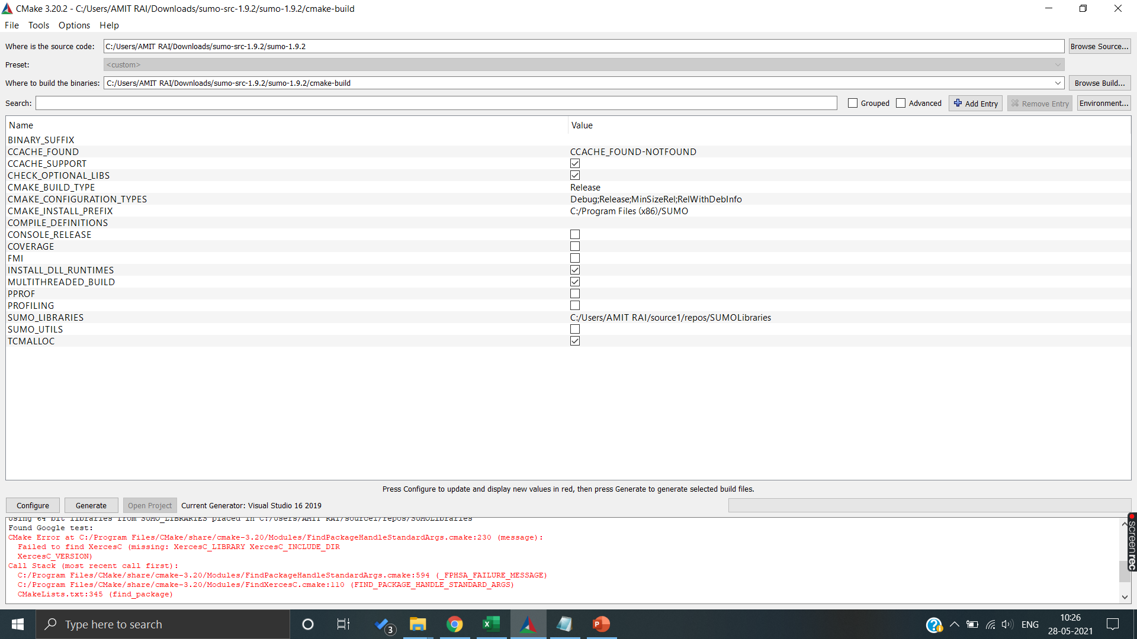Open the Windows Start menu
The height and width of the screenshot is (639, 1137).
pyautogui.click(x=18, y=624)
